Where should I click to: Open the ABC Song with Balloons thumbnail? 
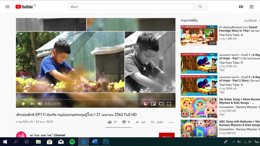tap(199, 129)
